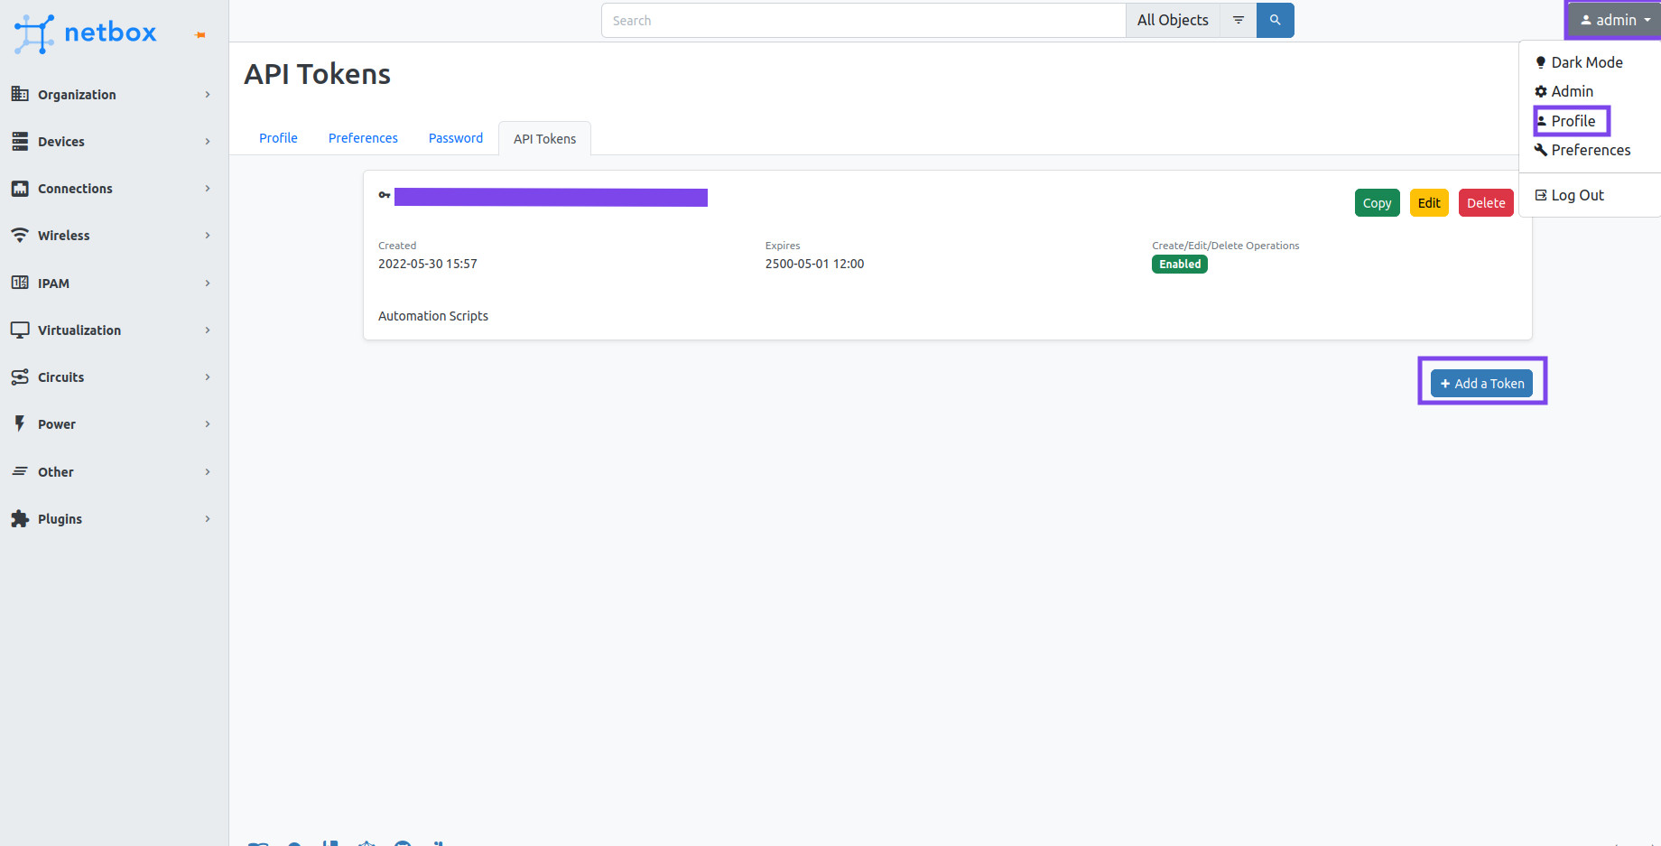
Task: Click the Power bolt icon in sidebar
Action: click(20, 423)
